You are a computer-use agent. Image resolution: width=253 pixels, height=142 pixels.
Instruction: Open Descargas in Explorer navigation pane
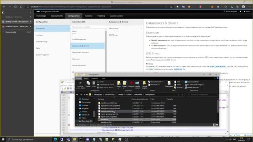[x=85, y=99]
